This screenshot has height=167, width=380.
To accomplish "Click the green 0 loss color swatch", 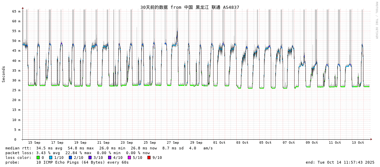I will (x=38, y=158).
